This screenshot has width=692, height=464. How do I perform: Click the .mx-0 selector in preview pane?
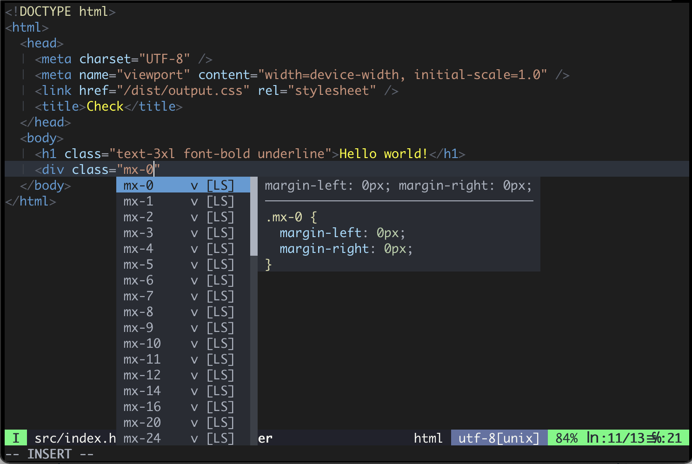point(284,217)
